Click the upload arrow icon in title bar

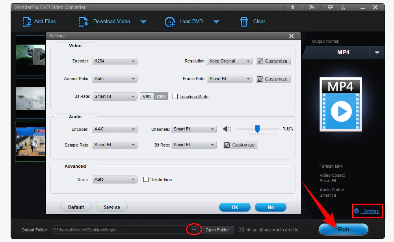point(293,7)
